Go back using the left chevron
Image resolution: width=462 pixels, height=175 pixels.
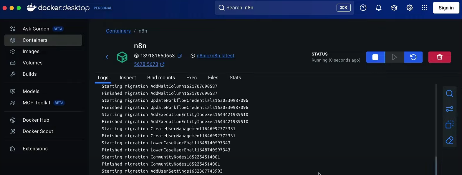click(x=107, y=57)
